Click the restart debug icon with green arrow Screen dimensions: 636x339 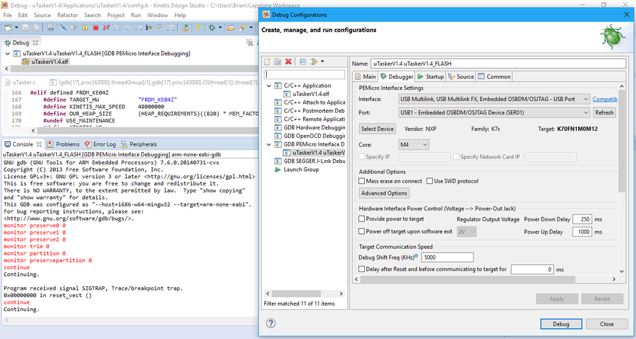(185, 27)
